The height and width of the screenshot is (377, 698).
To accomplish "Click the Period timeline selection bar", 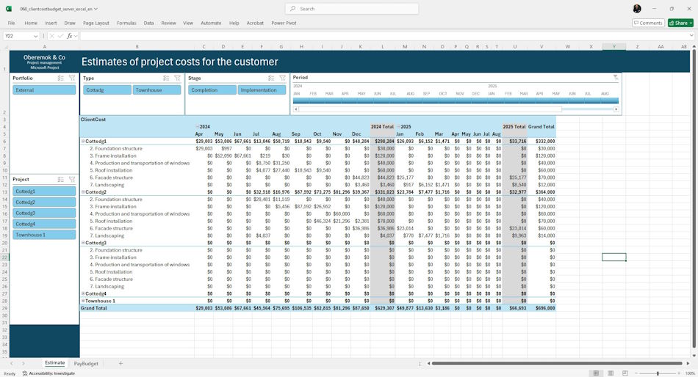I will tap(456, 101).
